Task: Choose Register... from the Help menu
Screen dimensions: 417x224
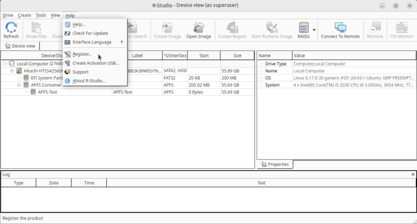Action: point(95,54)
